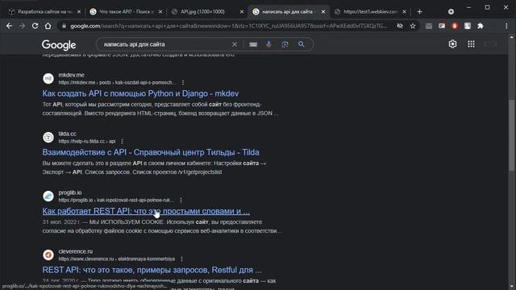Image resolution: width=516 pixels, height=290 pixels.
Task: Close the API.jpg tab
Action: [242, 12]
